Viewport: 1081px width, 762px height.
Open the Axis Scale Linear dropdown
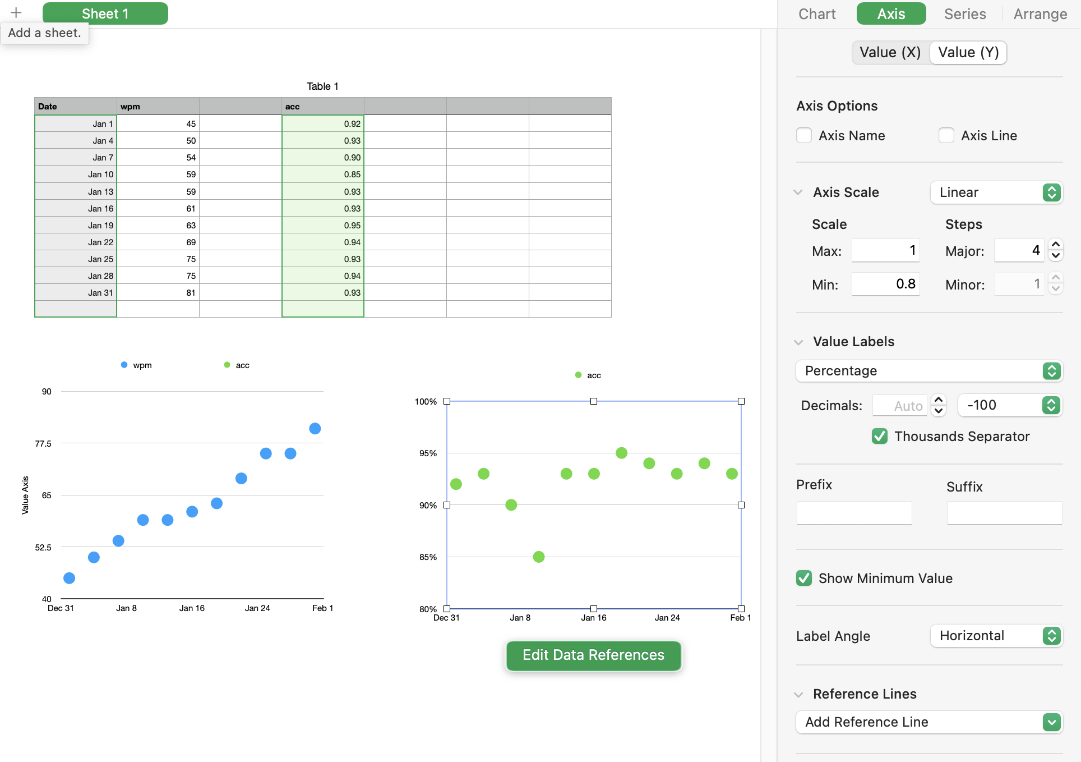click(996, 192)
